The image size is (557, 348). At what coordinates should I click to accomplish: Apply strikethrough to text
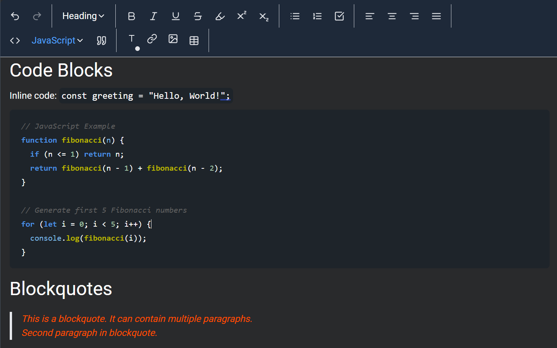click(x=198, y=16)
